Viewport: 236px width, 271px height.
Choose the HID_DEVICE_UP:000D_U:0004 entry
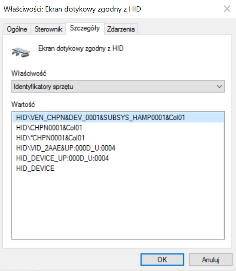pos(62,158)
